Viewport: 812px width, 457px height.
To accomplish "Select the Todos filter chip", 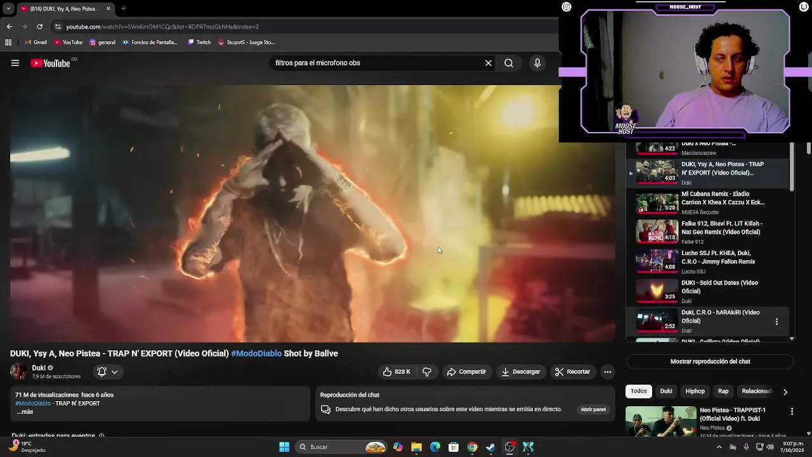I will (639, 392).
